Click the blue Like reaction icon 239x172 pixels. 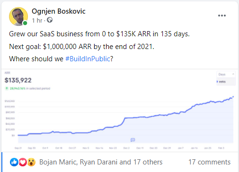pyautogui.click(x=14, y=162)
